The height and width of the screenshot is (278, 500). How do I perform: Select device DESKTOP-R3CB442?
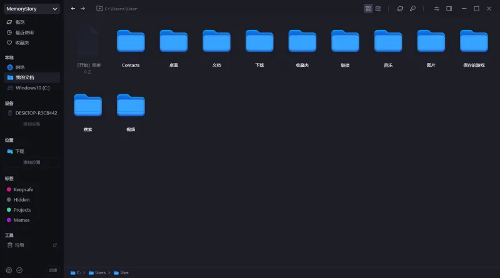(32, 113)
